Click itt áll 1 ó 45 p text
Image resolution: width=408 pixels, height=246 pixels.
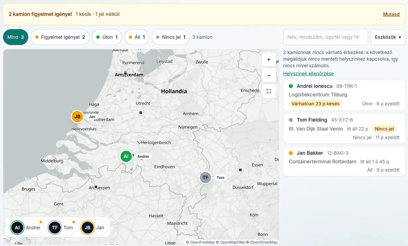(x=375, y=162)
